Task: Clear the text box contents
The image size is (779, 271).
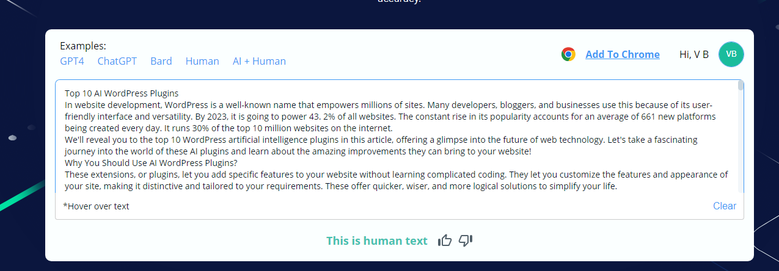Action: [725, 206]
